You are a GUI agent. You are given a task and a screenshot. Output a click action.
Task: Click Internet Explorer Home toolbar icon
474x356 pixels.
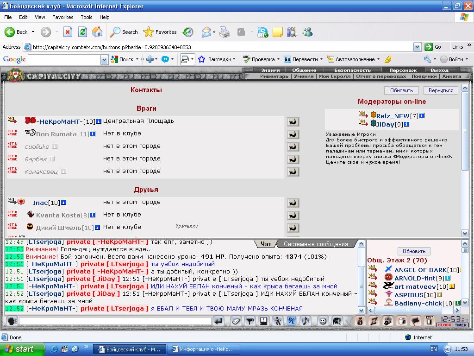(97, 32)
